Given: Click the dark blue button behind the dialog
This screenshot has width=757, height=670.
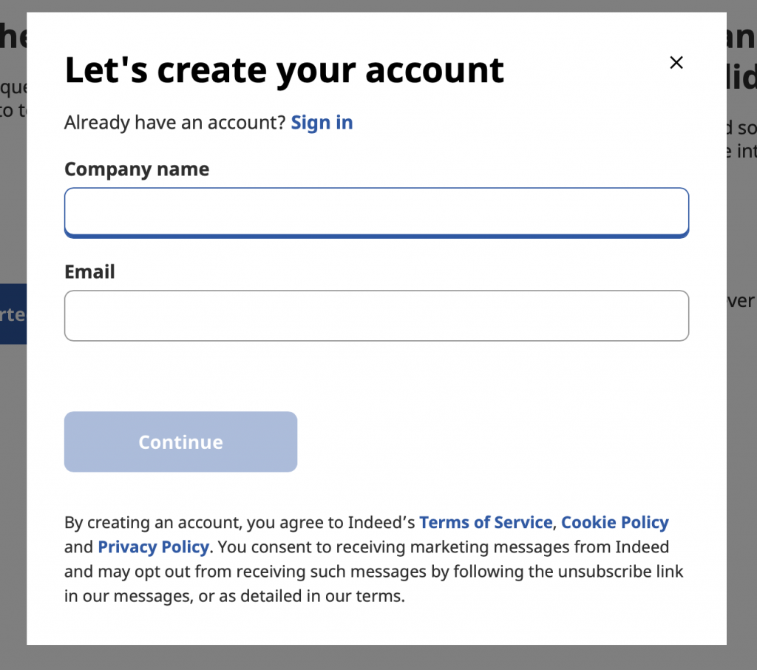Looking at the screenshot, I should click(x=13, y=314).
